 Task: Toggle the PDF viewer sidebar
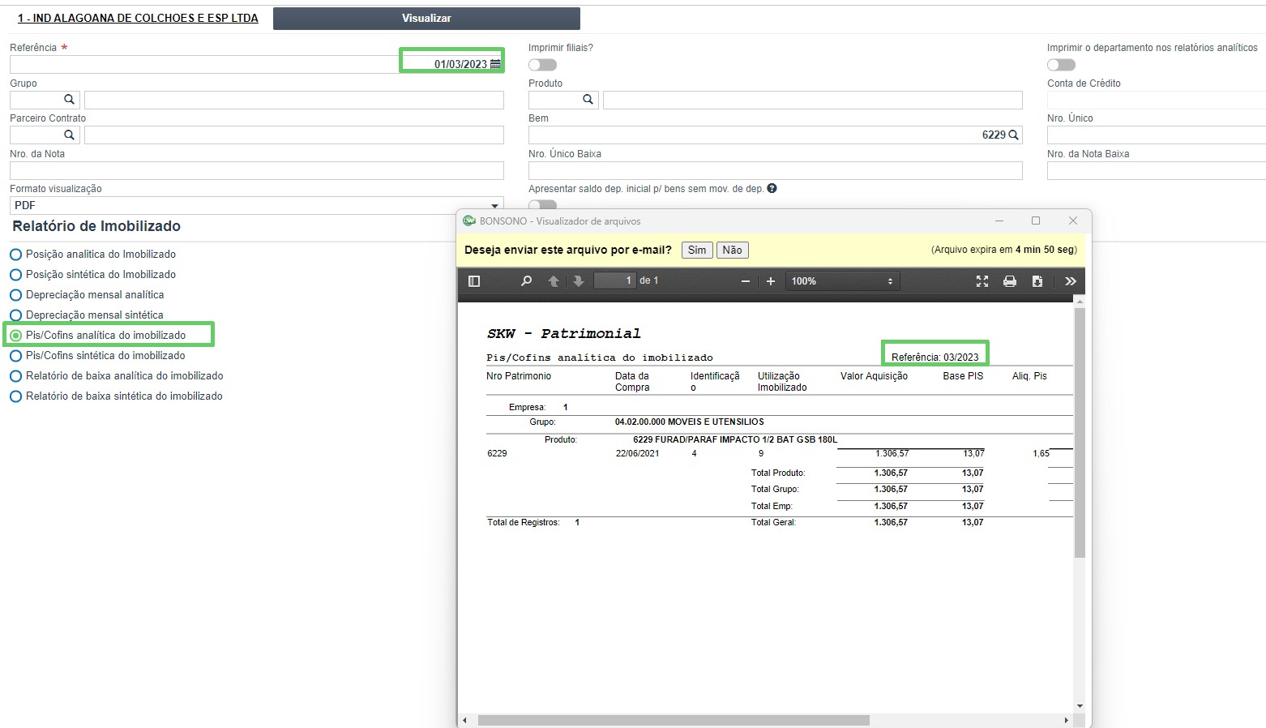(x=474, y=281)
